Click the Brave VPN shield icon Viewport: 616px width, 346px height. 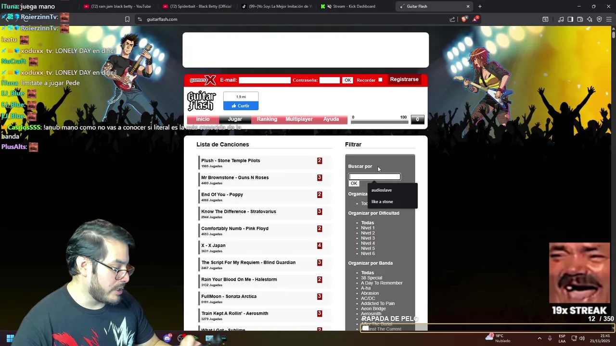[x=599, y=19]
